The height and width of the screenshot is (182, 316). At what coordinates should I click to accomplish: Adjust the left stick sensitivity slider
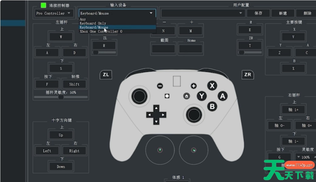click(x=61, y=97)
